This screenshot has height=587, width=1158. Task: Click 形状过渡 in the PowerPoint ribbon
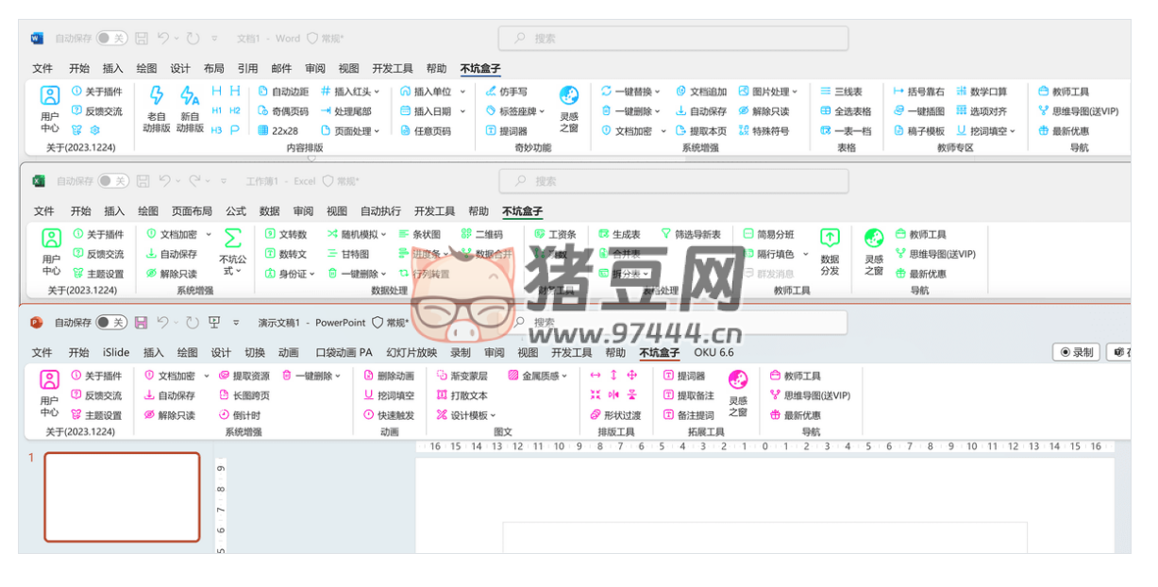[x=615, y=415]
